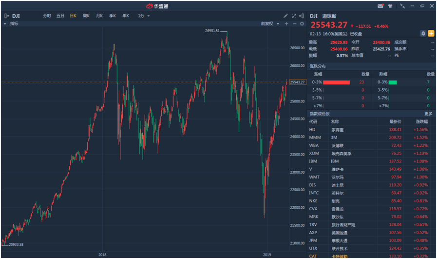Zoom in chart with plus icon

pos(286,23)
